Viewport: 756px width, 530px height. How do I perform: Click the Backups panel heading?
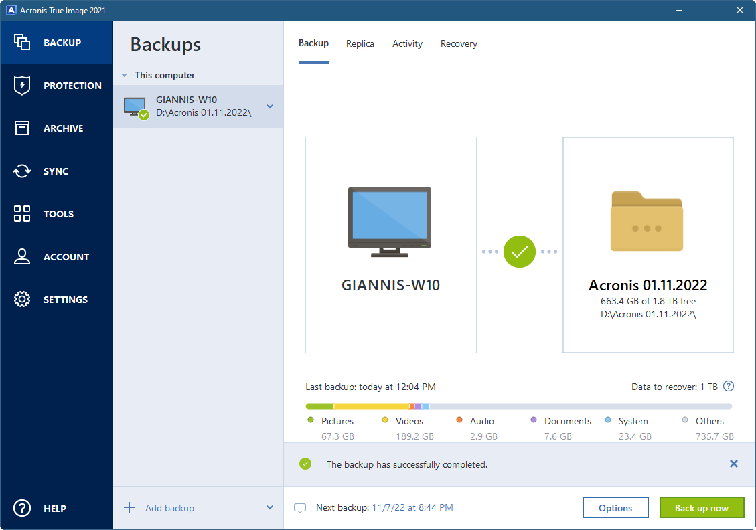tap(165, 44)
